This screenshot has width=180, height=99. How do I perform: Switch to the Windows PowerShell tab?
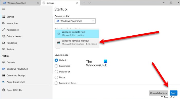20,3
